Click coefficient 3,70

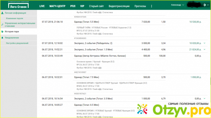[163, 77]
